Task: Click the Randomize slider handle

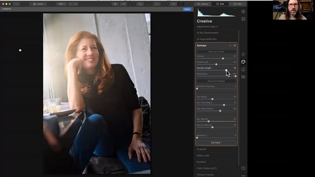Action: pyautogui.click(x=197, y=138)
